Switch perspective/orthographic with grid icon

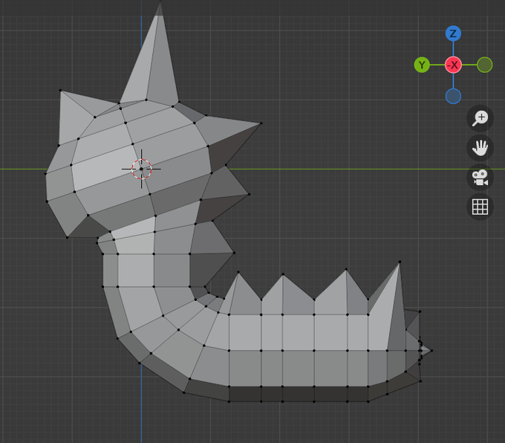tap(480, 207)
